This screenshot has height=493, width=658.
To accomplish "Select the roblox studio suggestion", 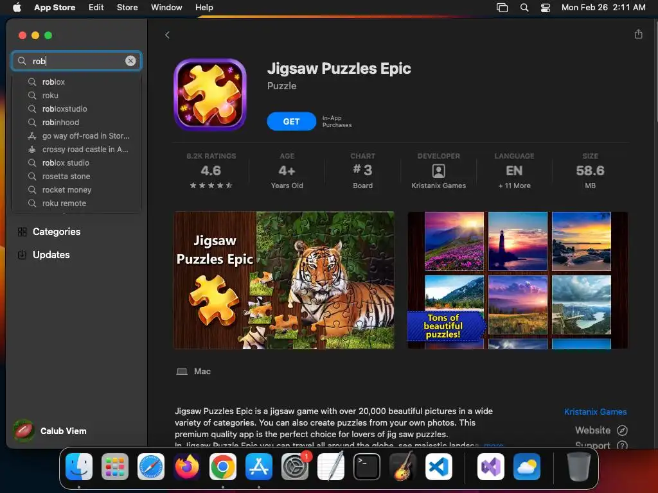I will (x=76, y=162).
